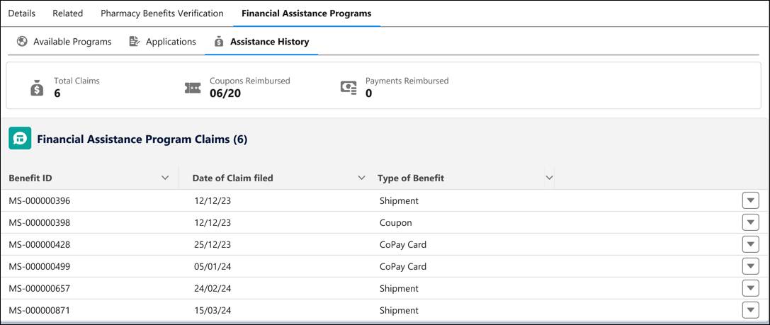Open Date of Claim filed column chevron
Screen dimensions: 770x325
pos(362,178)
